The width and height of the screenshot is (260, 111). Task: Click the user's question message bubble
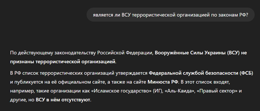coord(170,15)
